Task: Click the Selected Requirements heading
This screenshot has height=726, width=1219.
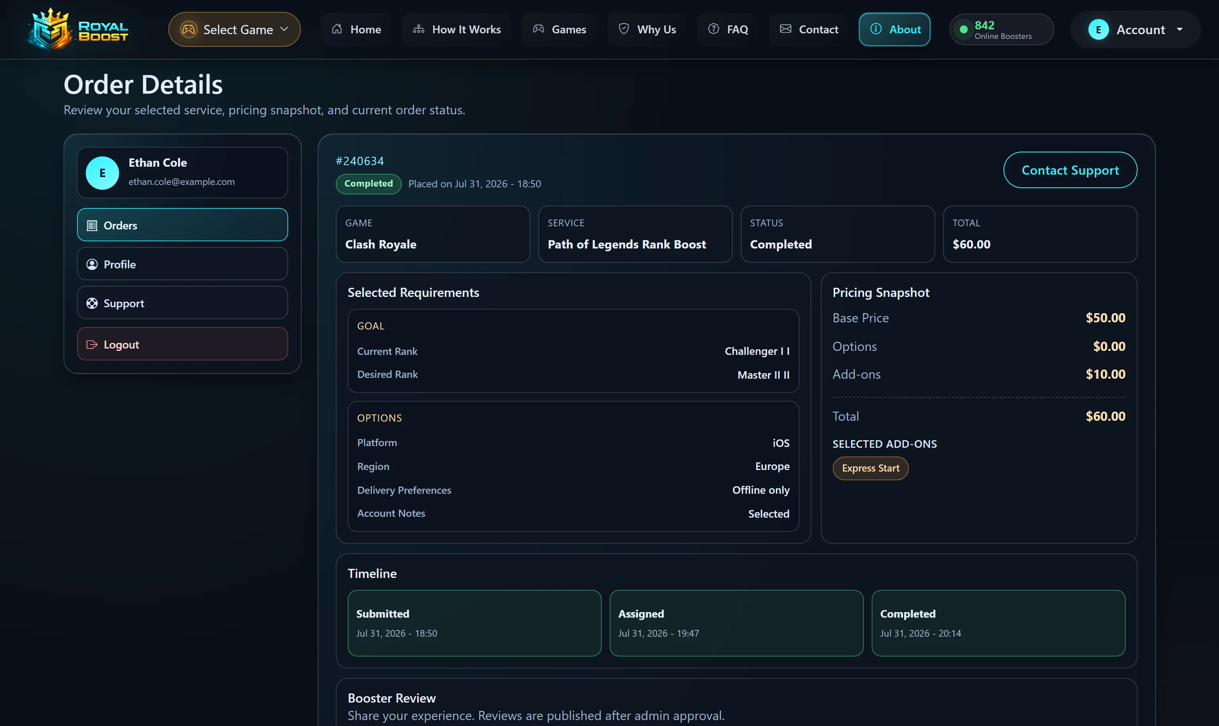Action: click(413, 293)
